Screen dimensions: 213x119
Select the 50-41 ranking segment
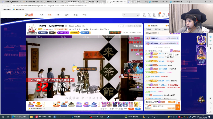(x=39, y=37)
